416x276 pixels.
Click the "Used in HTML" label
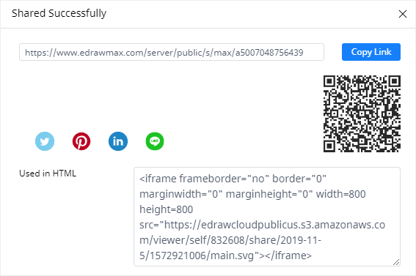[x=48, y=174]
